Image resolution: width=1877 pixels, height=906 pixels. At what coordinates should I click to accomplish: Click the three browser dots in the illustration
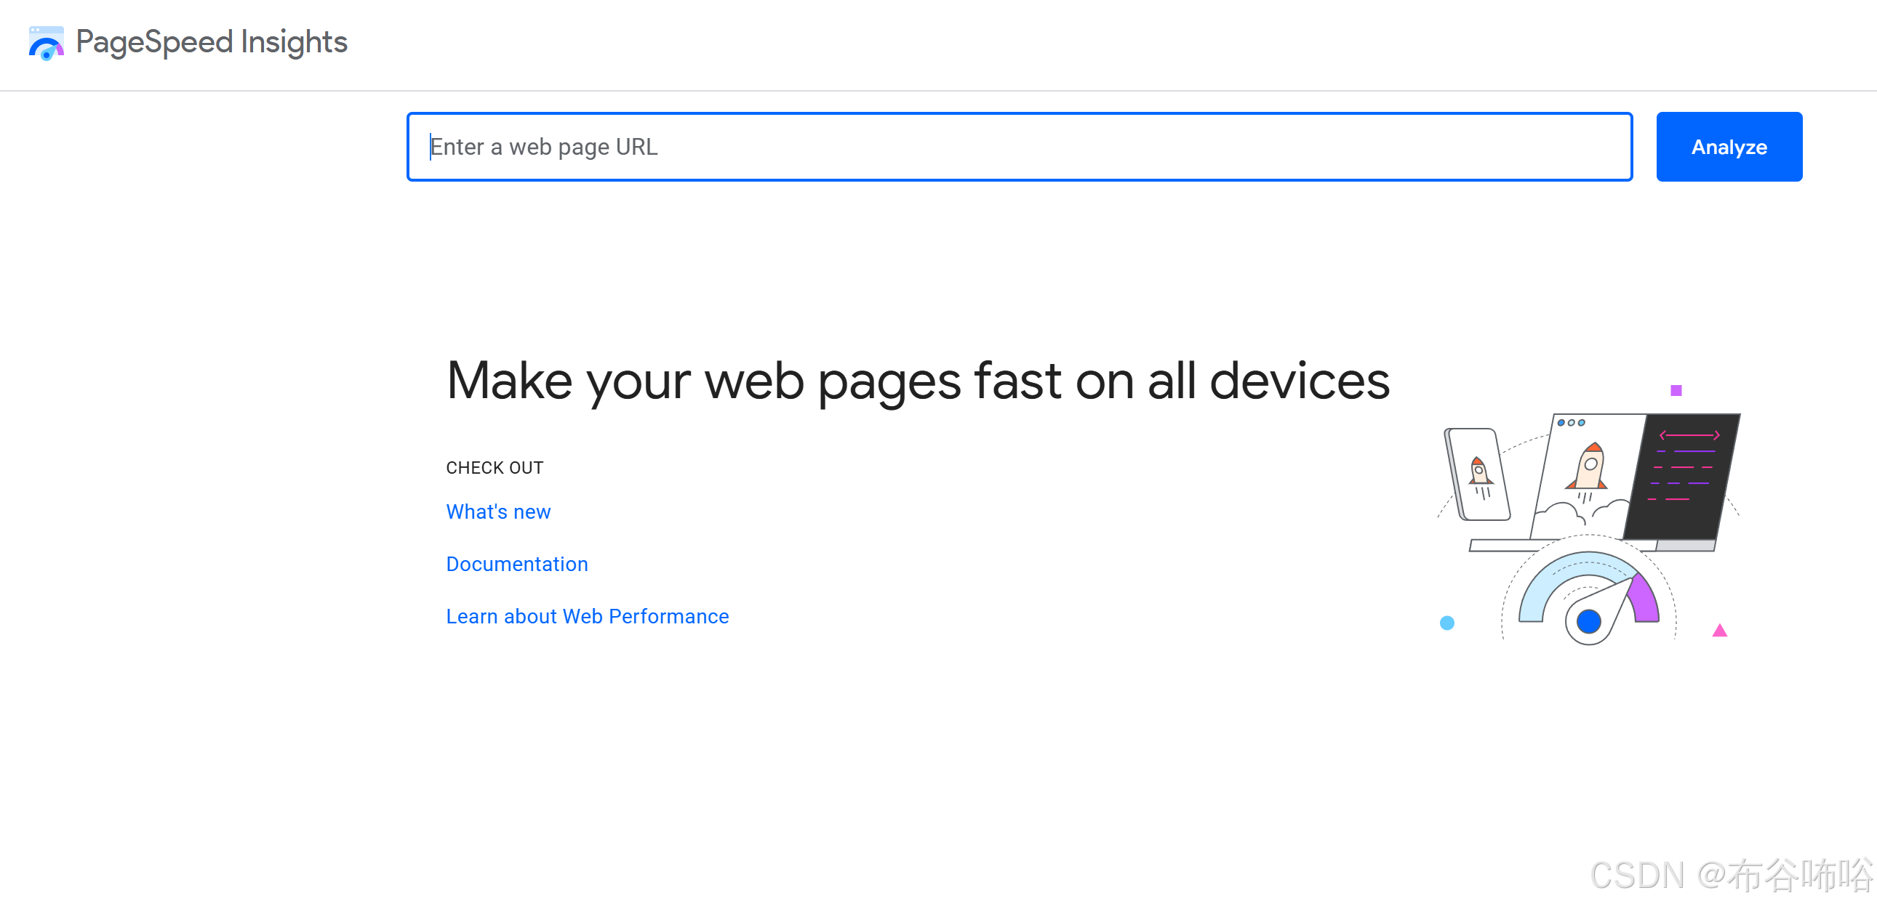click(1571, 423)
